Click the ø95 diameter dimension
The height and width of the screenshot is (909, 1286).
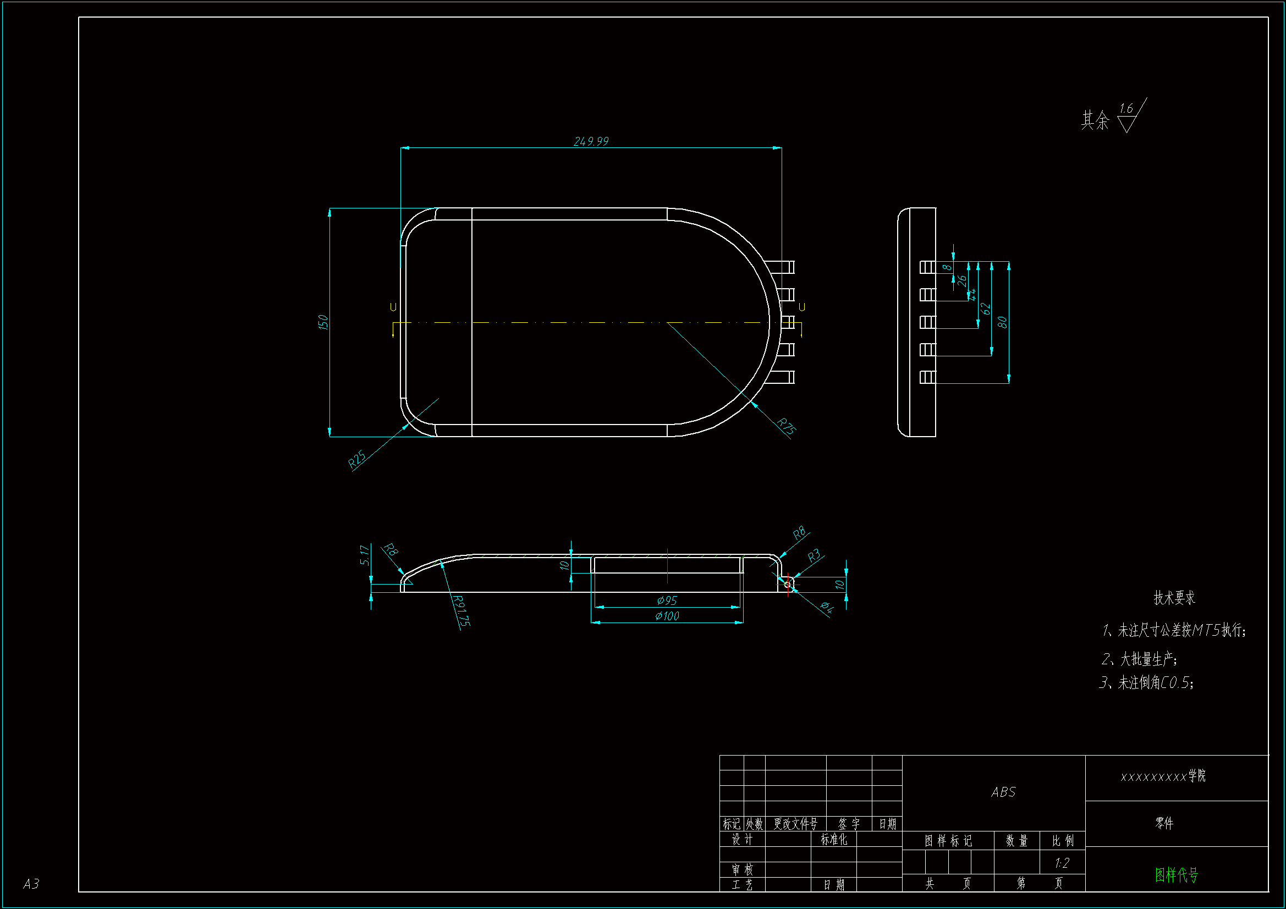(x=667, y=601)
